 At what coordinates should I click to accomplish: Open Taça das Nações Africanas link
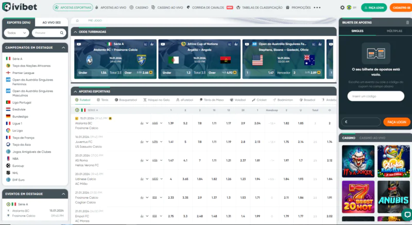31,66
